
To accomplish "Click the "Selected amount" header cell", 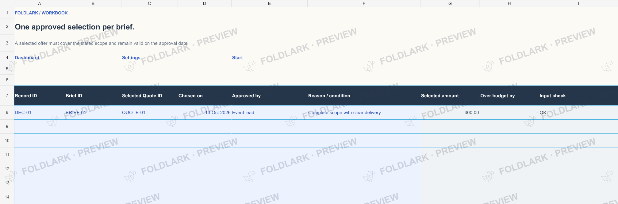I will tap(450, 96).
